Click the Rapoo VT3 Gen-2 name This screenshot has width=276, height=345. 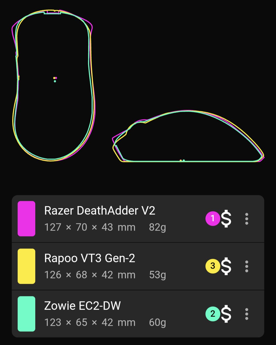coord(90,258)
